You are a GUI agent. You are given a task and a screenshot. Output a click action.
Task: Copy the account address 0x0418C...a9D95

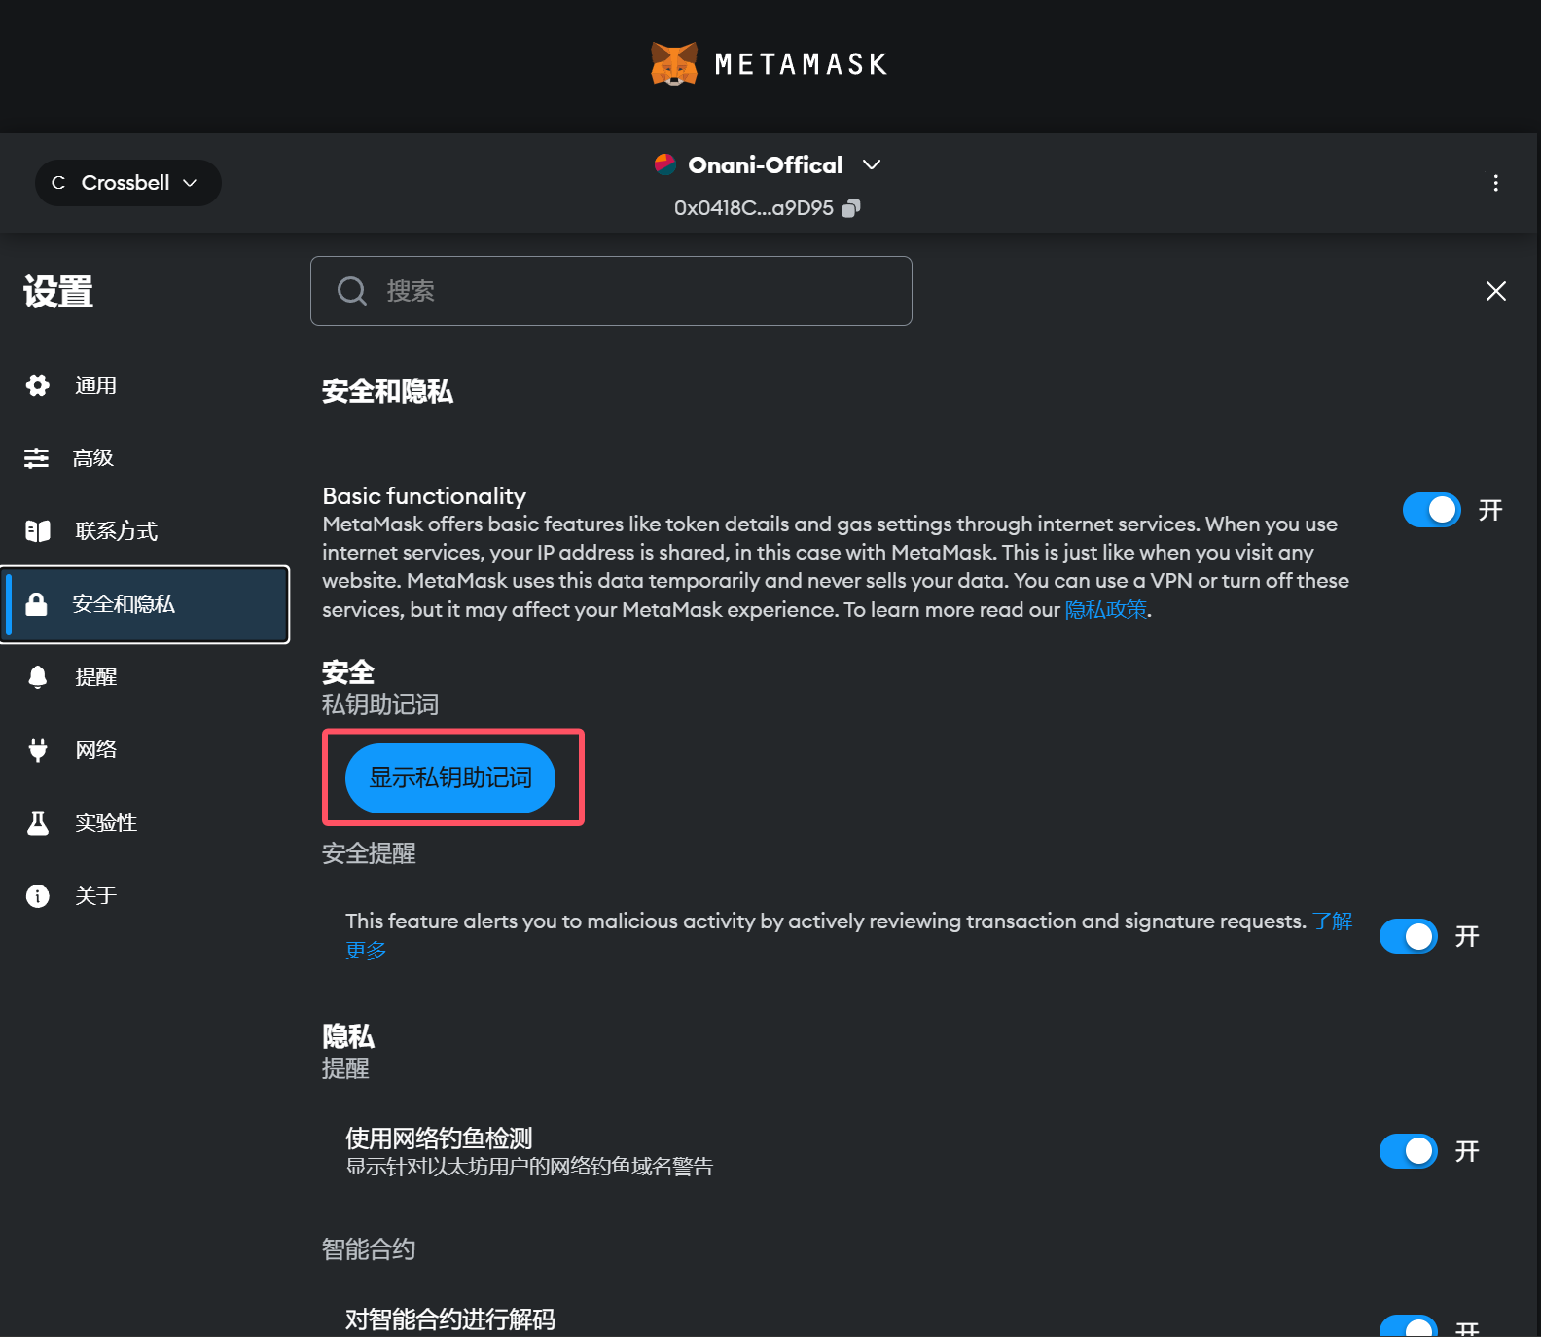[x=851, y=208]
